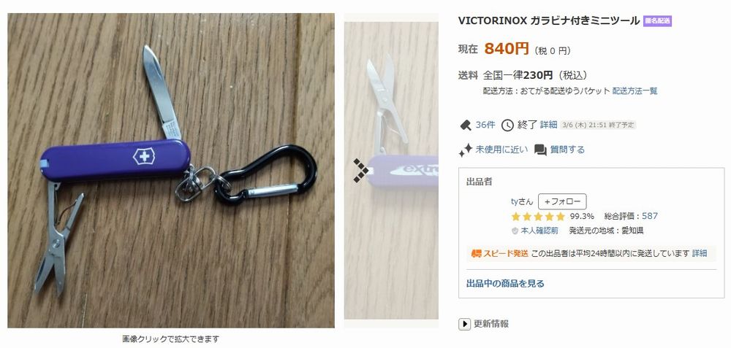Select the second faded scissors product image
Screen dimensions: 731x348
tap(391, 170)
